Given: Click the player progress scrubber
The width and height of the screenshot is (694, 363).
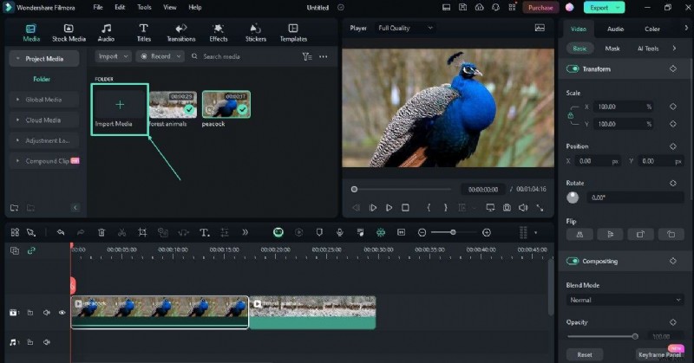Looking at the screenshot, I should click(354, 189).
